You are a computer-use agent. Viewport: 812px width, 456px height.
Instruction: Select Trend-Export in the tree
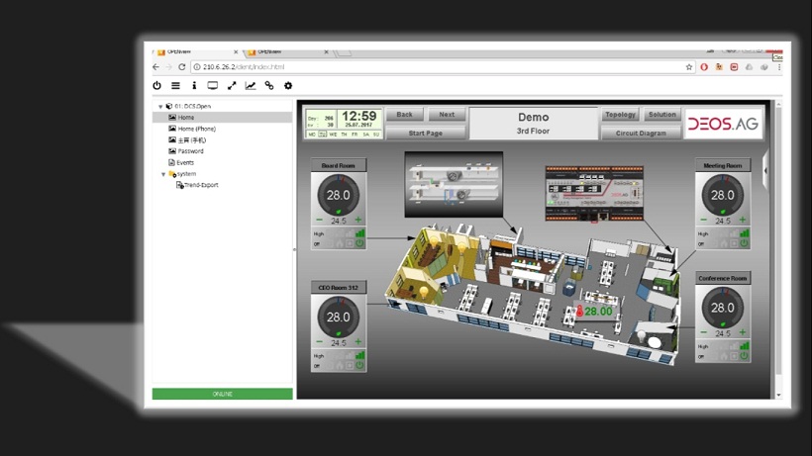coord(200,185)
